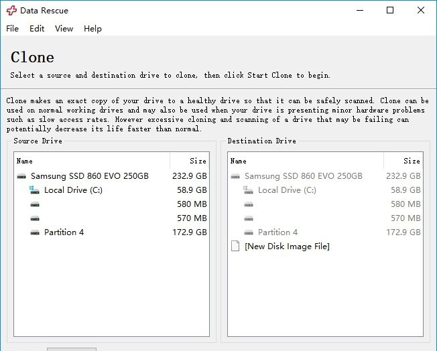Click the 232.9 GB size in Source Drive
Image resolution: width=437 pixels, height=351 pixels.
point(190,176)
